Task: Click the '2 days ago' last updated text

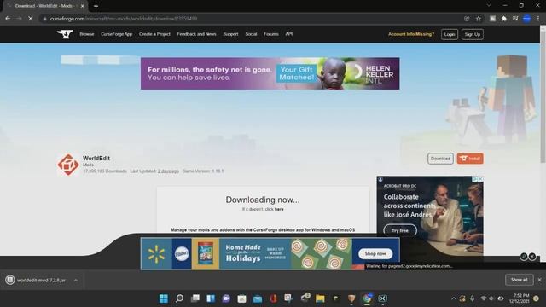Action: pyautogui.click(x=168, y=171)
